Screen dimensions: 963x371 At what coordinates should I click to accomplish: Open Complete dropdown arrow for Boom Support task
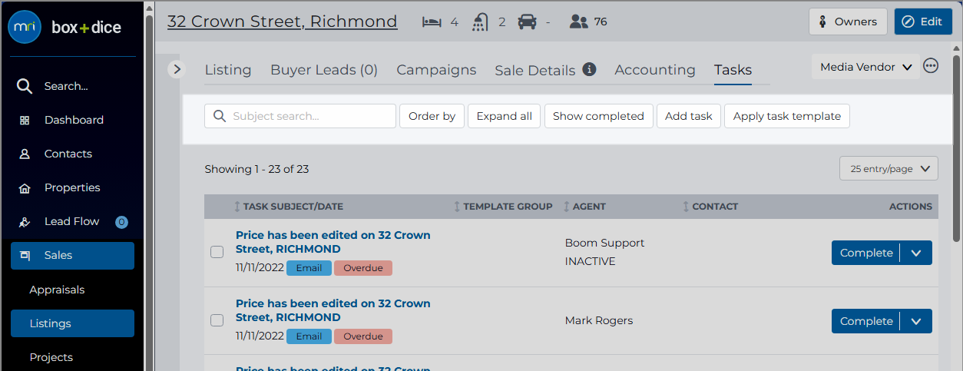pos(916,253)
